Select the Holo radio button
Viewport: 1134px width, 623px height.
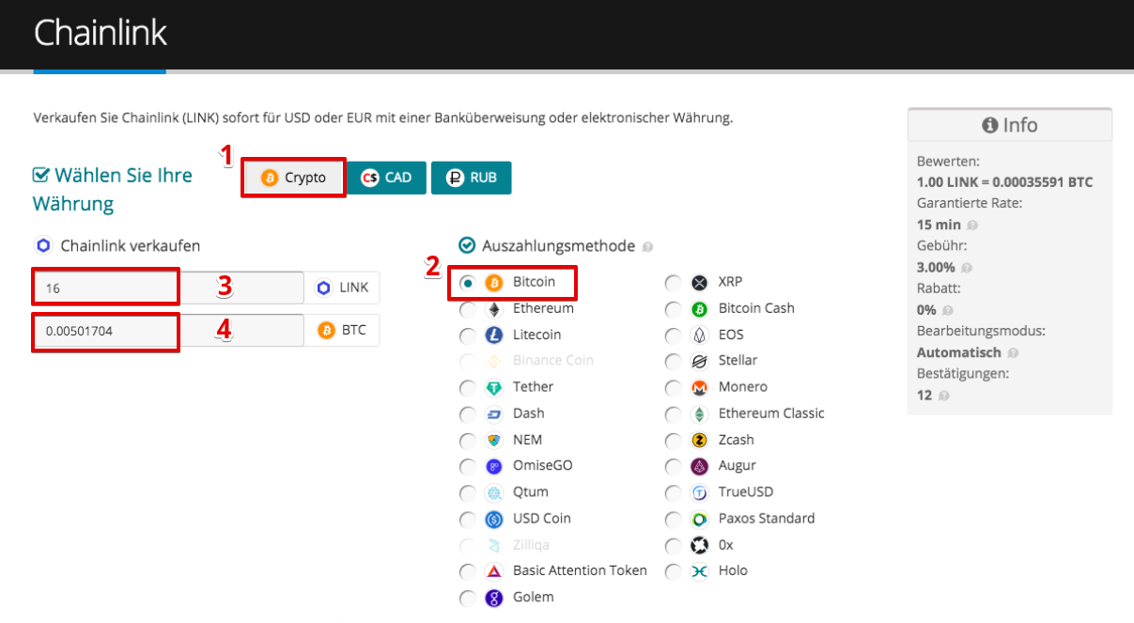coord(673,571)
